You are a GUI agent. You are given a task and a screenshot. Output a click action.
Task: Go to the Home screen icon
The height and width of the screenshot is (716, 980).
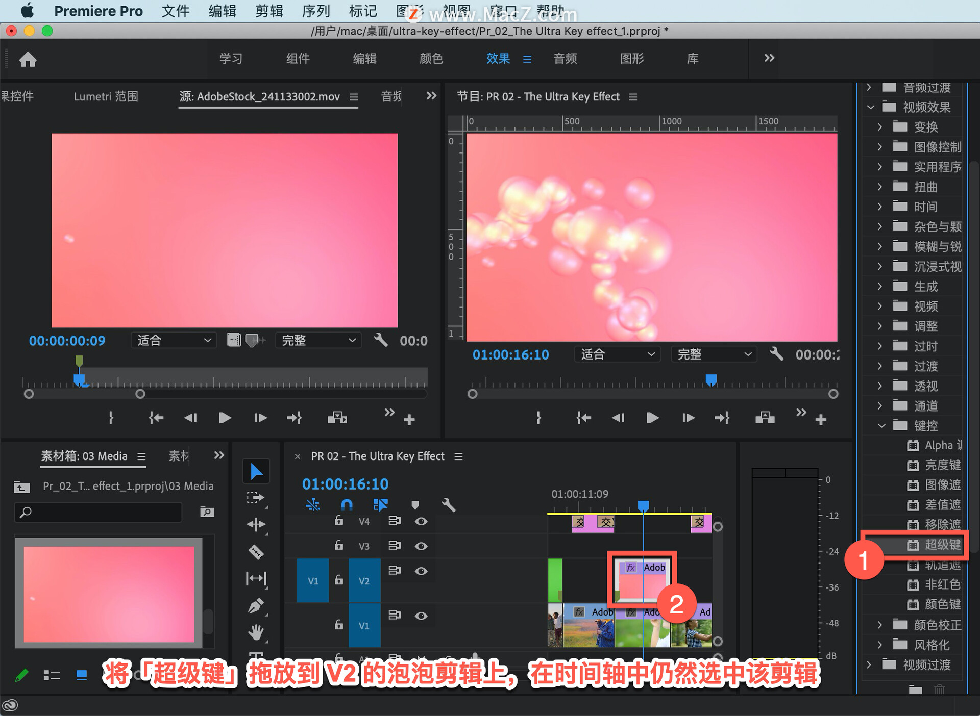tap(28, 59)
